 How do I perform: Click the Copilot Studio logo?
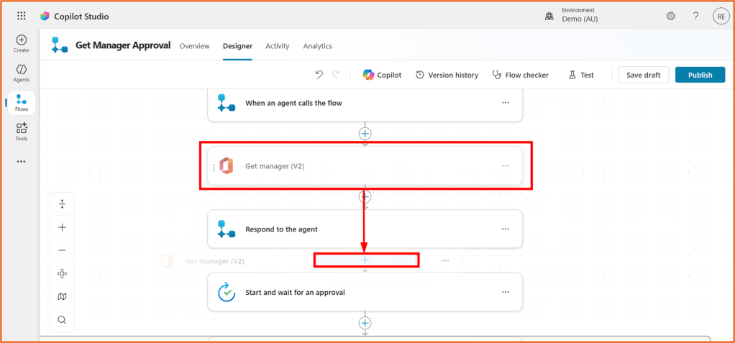coord(45,17)
